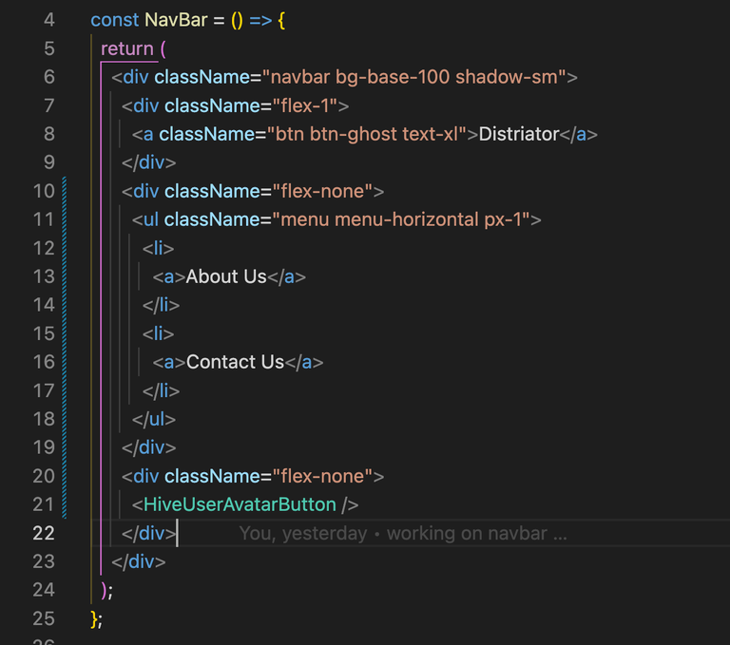This screenshot has height=645, width=730.
Task: Click the closing ul tag on line 18
Action: click(x=154, y=419)
